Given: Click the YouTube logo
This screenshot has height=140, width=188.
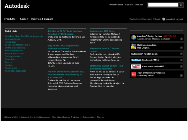Looking at the screenshot, I should tap(136, 67).
